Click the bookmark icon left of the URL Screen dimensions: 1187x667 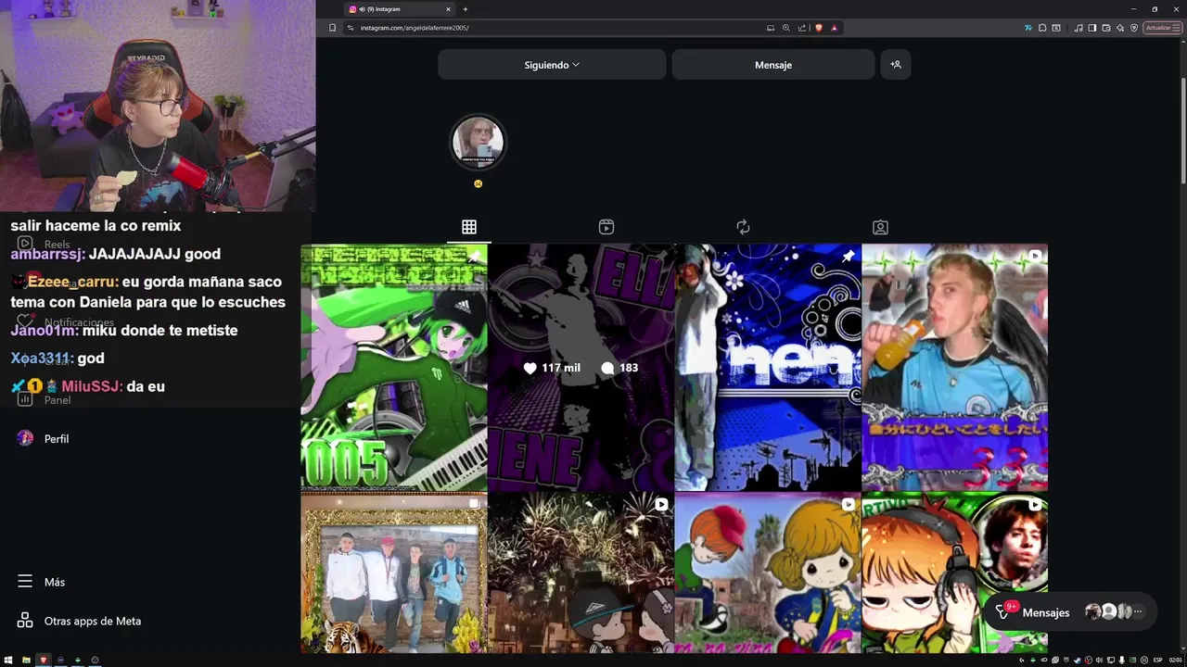[333, 28]
